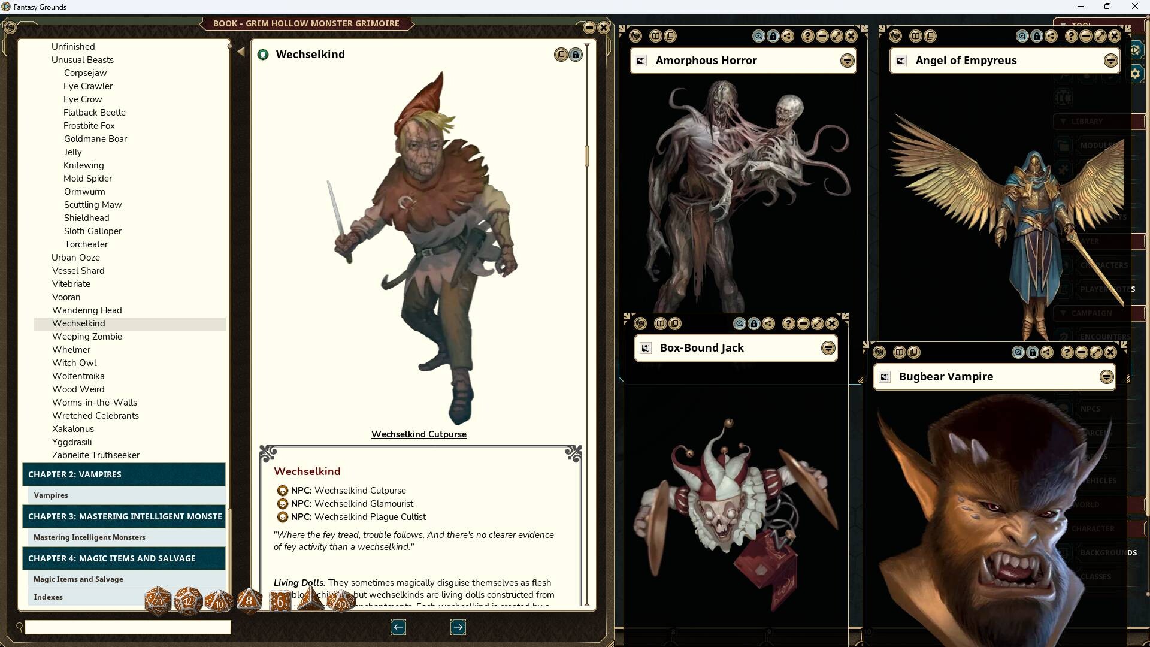Open menu button beside Angel of Empyreus title
Screen dimensions: 1150x647
[1110, 61]
